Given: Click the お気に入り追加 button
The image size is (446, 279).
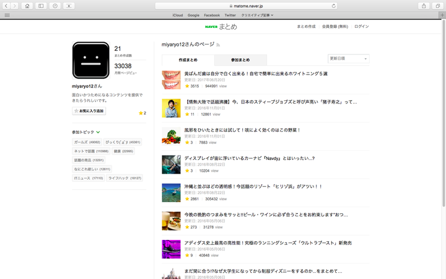Looking at the screenshot, I should pos(89,111).
